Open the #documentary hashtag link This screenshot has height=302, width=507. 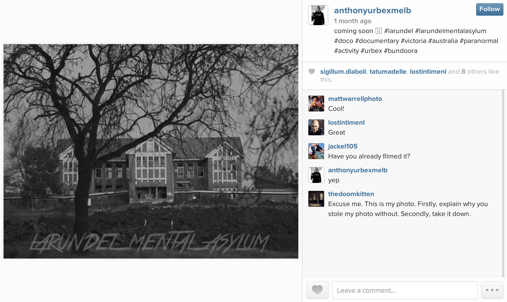[377, 41]
